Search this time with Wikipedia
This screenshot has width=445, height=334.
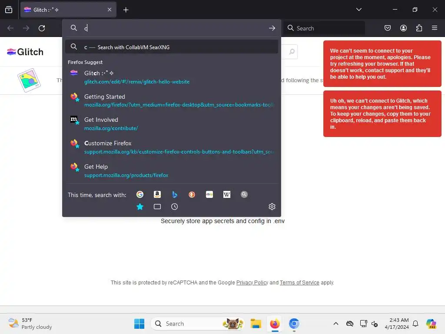(227, 194)
